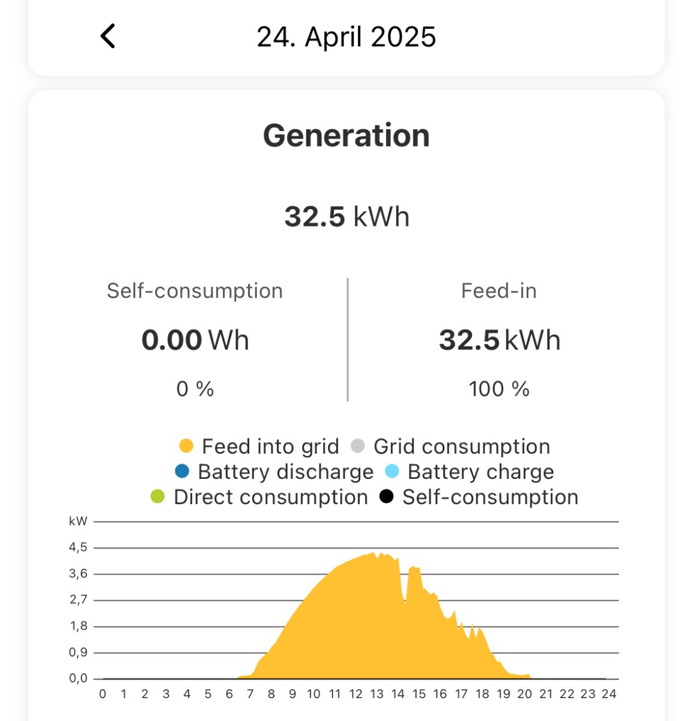Open date picker for 24. April 2025
Viewport: 693px width, 721px height.
click(346, 37)
